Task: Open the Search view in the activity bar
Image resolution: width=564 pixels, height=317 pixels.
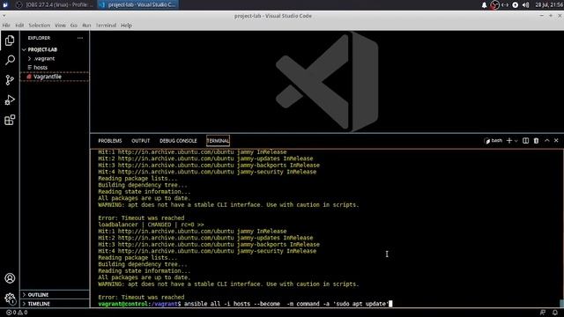Action: tap(10, 60)
